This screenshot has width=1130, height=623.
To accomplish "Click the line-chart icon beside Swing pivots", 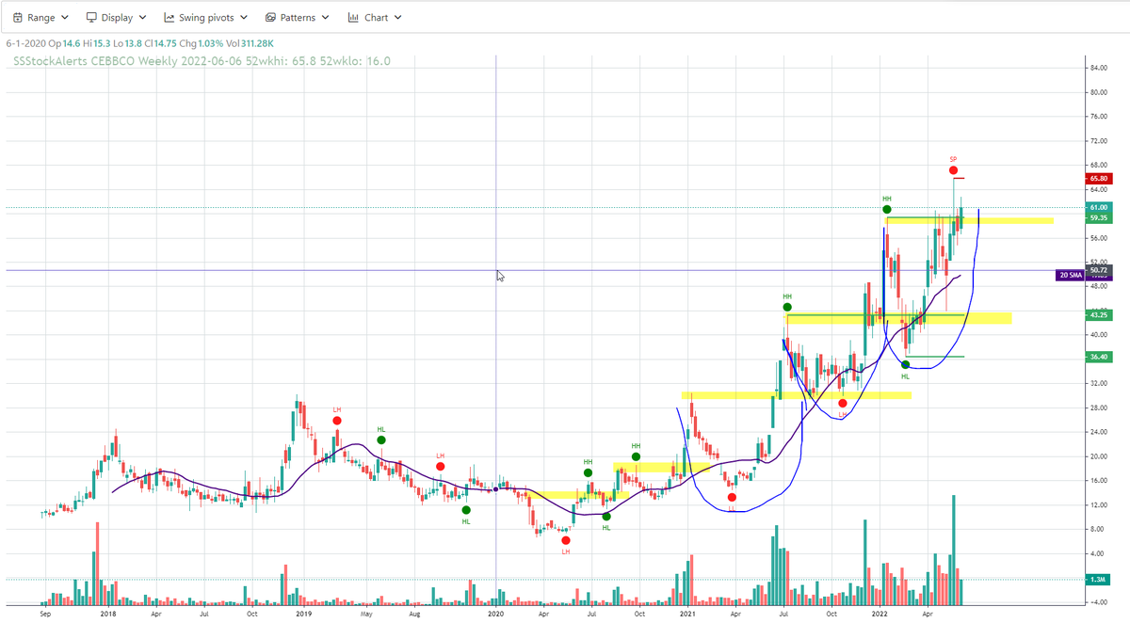I will [169, 18].
